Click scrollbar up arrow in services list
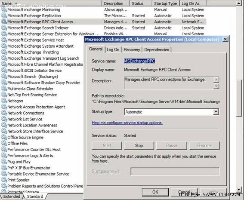This screenshot has width=244, height=200. tap(239, 3)
